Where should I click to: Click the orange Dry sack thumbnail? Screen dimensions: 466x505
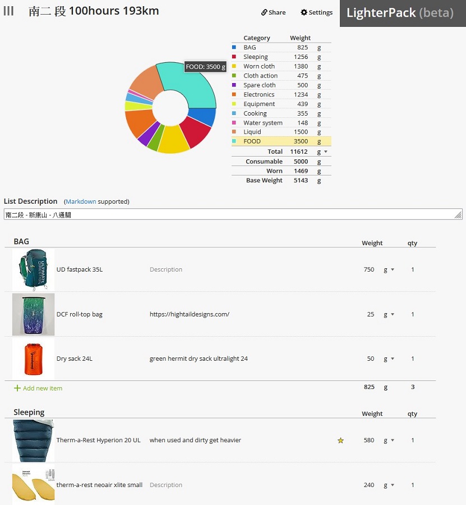tap(33, 359)
